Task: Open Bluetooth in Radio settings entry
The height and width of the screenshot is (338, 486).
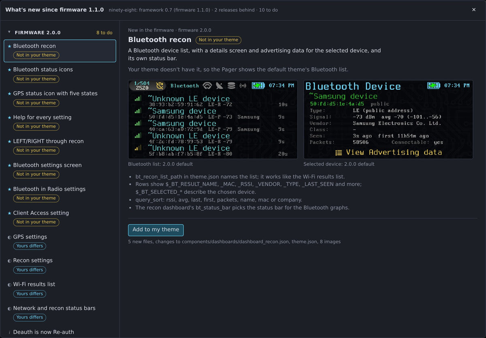Action: 60,194
